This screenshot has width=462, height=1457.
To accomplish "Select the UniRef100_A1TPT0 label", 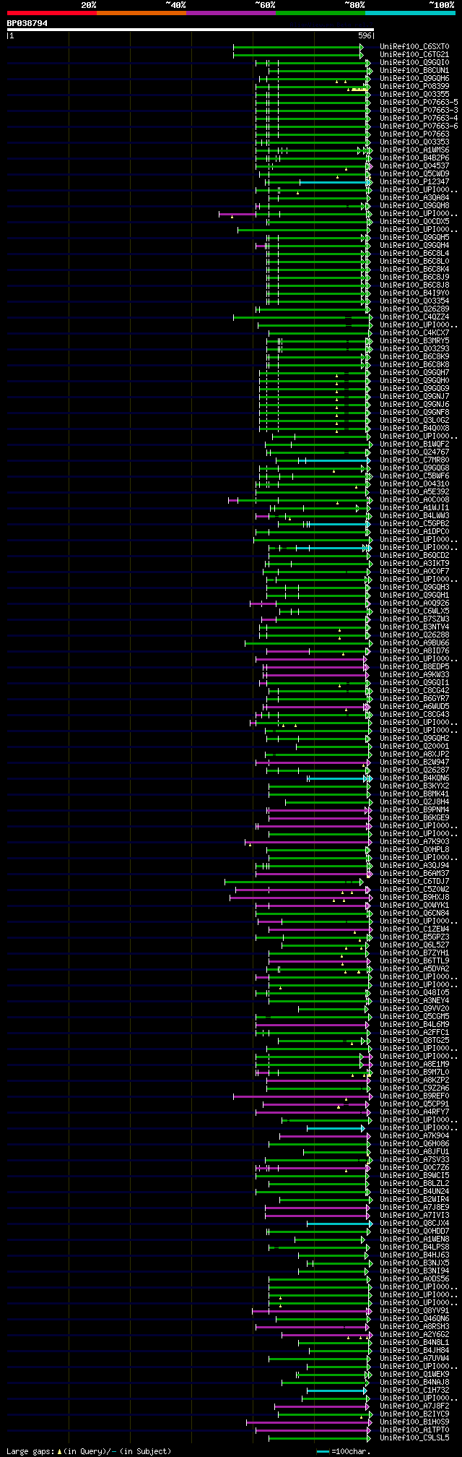I will (414, 1430).
